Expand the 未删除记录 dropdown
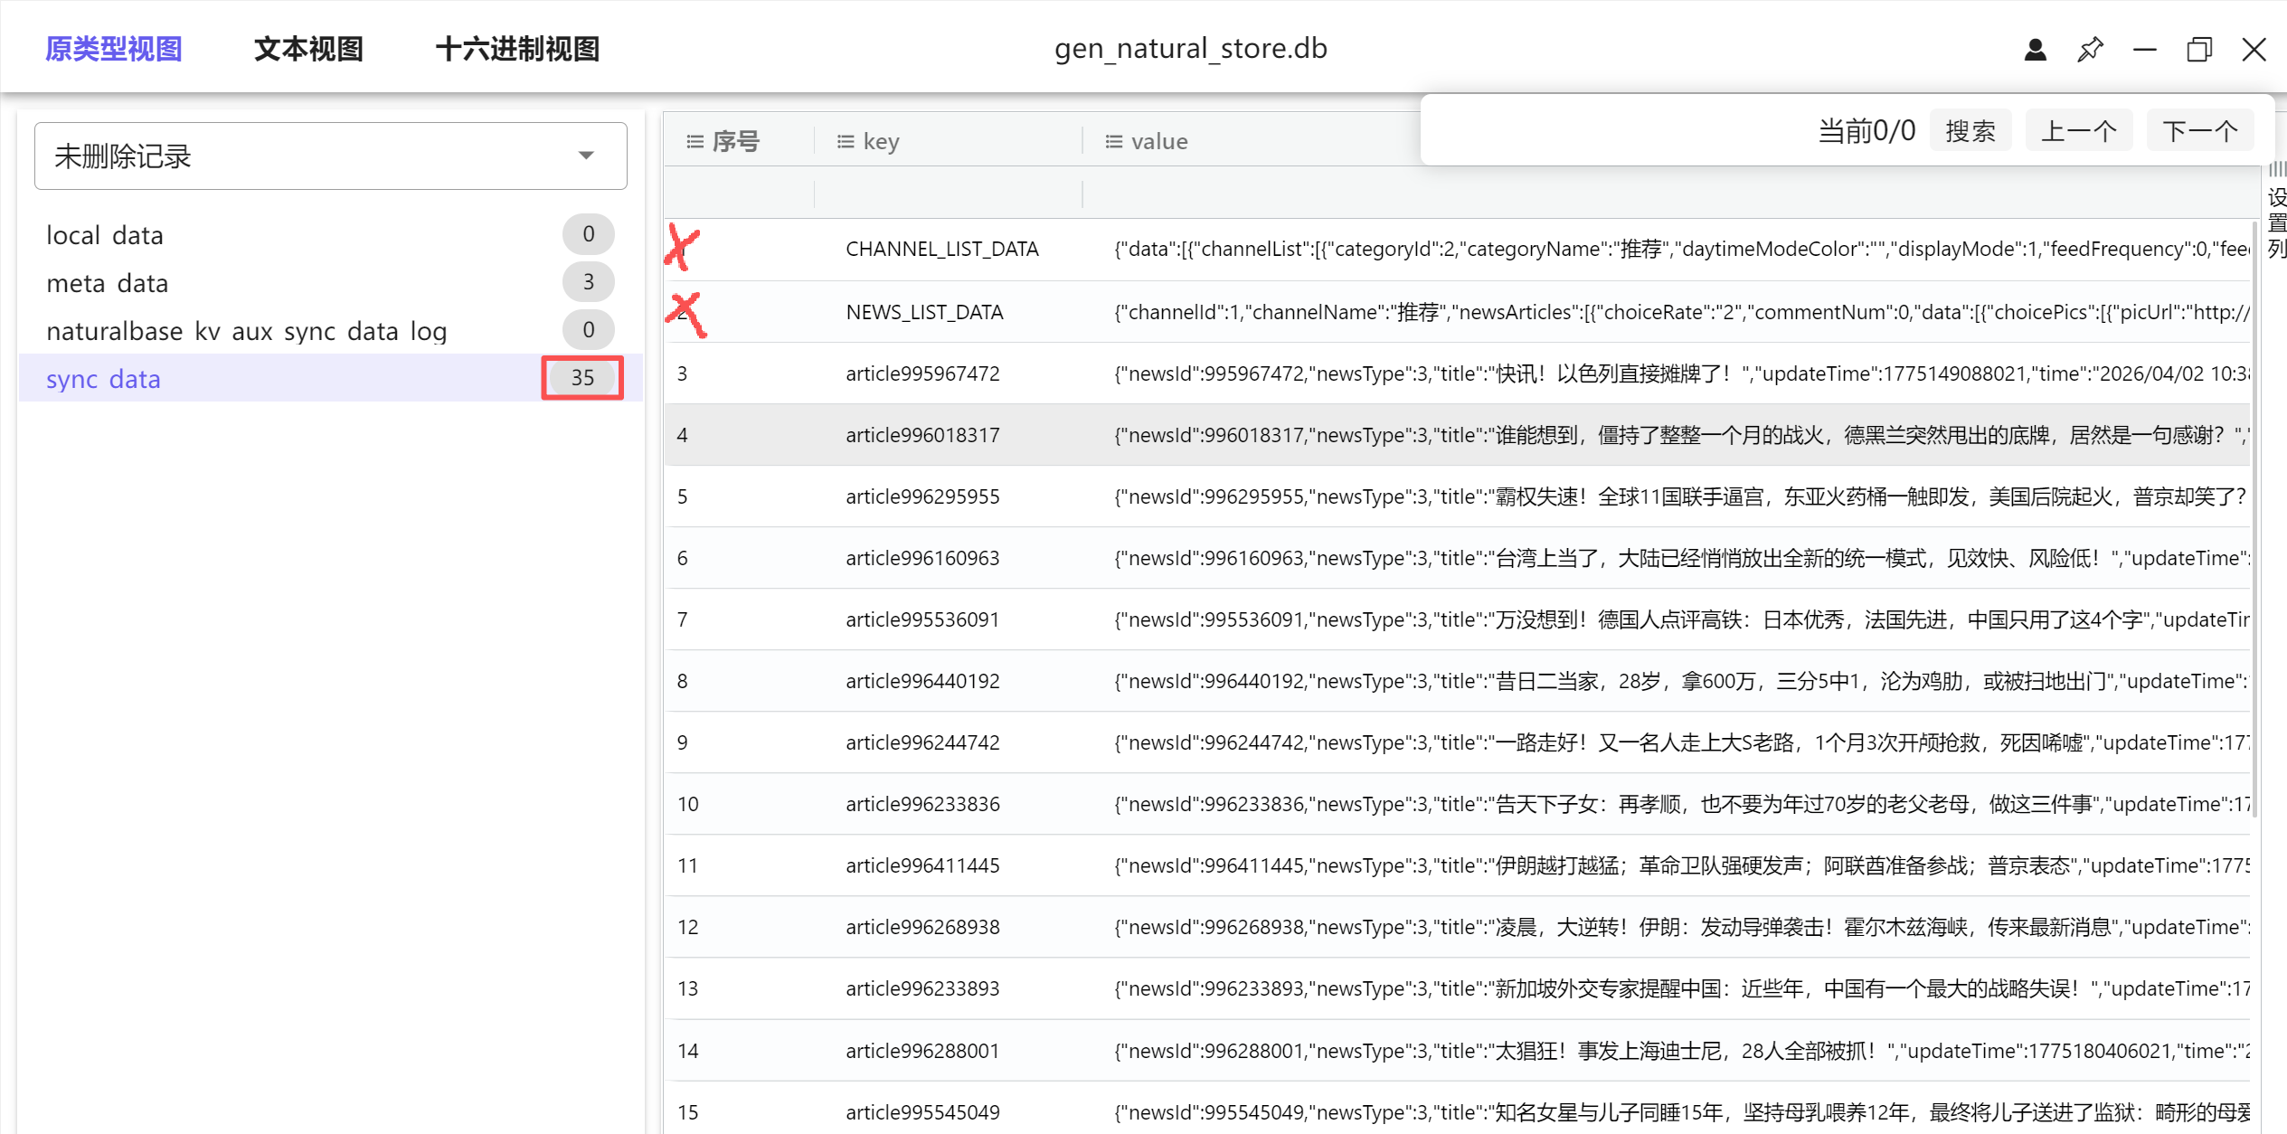 (x=586, y=156)
